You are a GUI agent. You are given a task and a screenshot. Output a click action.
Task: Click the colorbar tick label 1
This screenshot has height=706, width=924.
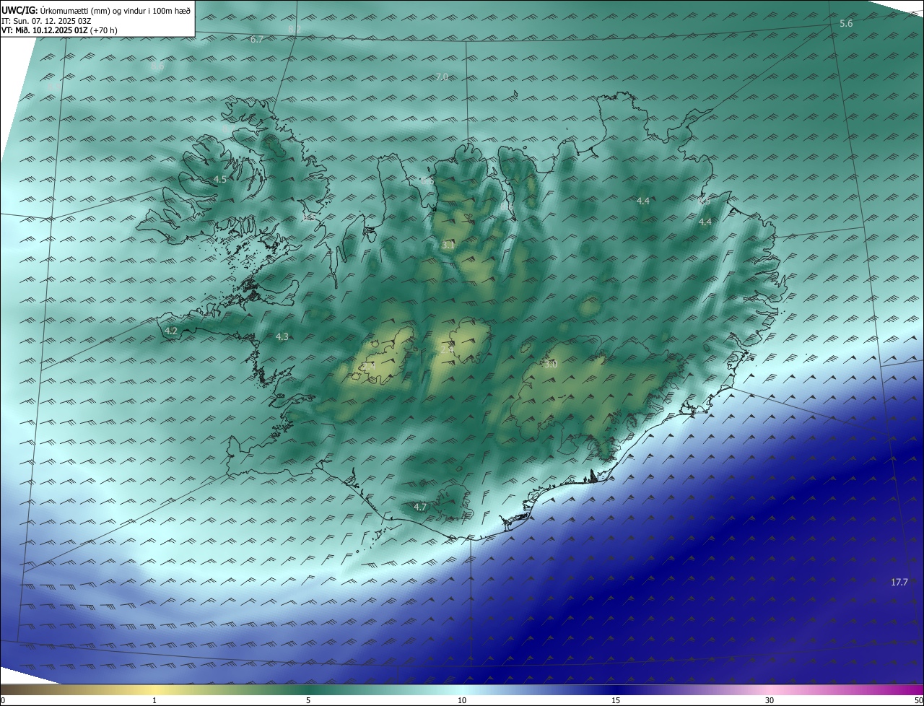[154, 700]
